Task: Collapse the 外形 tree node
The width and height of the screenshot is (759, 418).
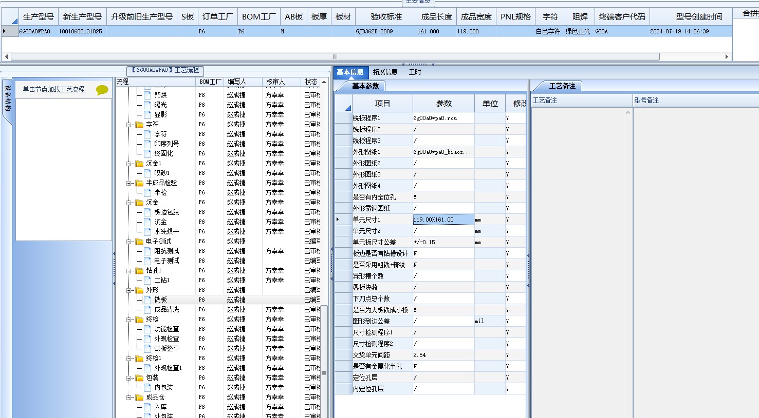Action: (129, 290)
